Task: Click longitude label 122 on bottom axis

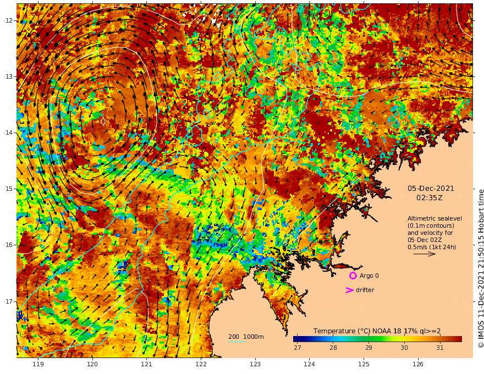Action: [201, 365]
